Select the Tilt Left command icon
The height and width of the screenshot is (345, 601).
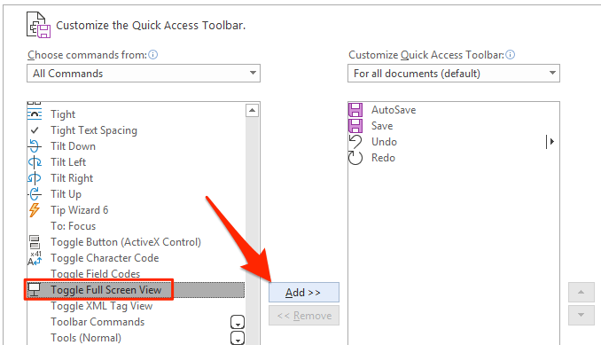point(35,162)
